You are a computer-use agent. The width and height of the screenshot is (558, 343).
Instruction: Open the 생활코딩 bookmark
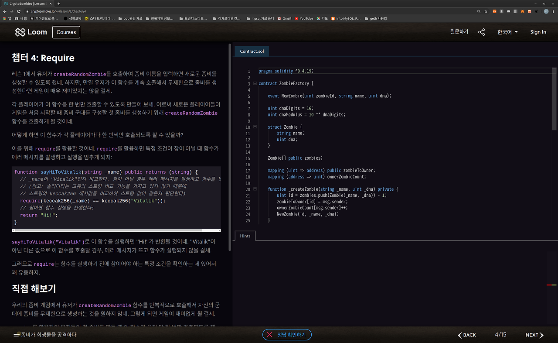tap(72, 18)
